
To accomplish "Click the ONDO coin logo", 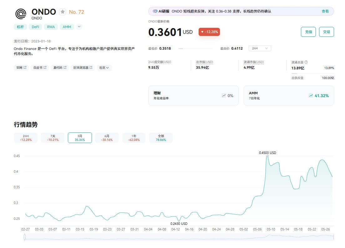I will click(21, 14).
